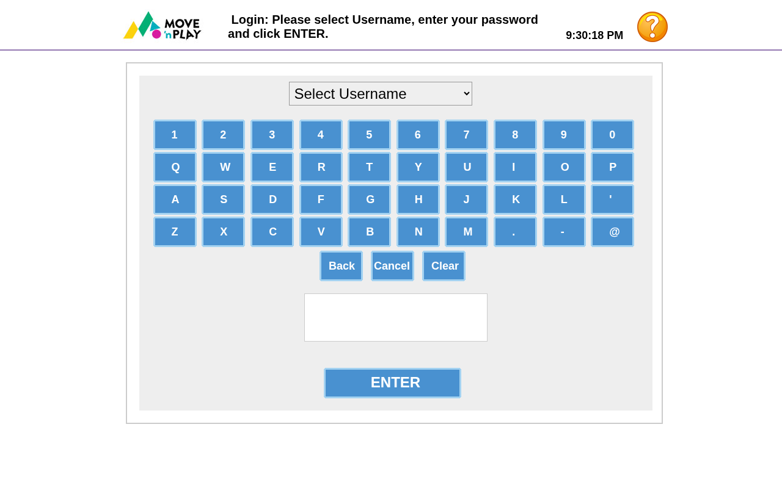The width and height of the screenshot is (782, 488).
Task: Tap the letter Z key
Action: (x=175, y=232)
